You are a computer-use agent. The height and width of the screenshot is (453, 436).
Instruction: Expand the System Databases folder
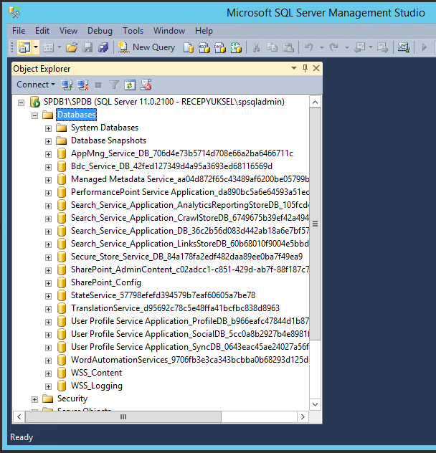[48, 128]
